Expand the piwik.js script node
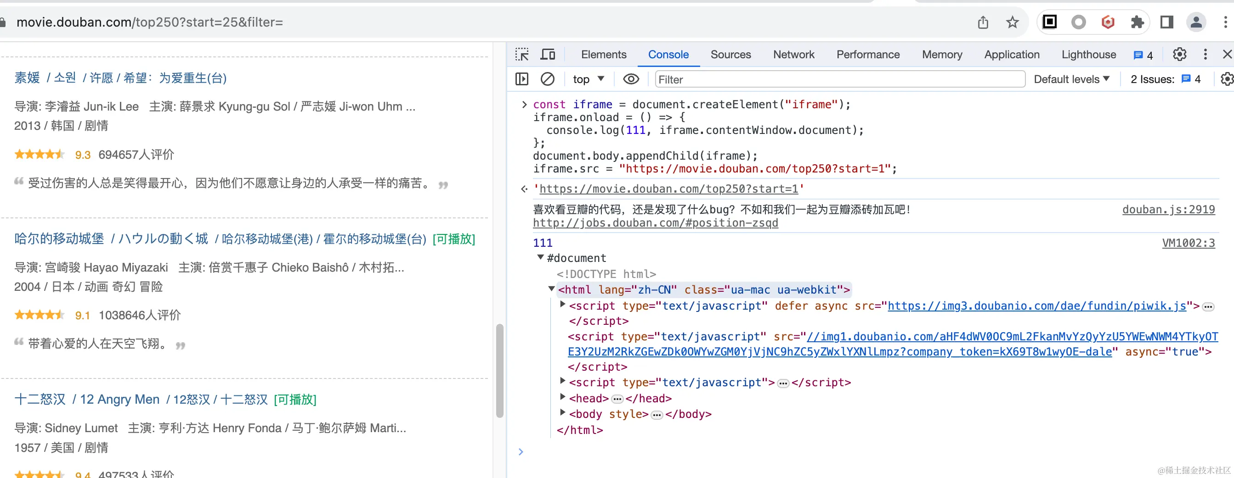Image resolution: width=1234 pixels, height=478 pixels. (563, 304)
